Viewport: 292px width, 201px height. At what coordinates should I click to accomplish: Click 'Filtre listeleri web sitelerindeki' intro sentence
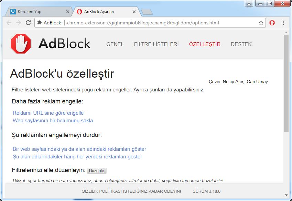(108, 90)
